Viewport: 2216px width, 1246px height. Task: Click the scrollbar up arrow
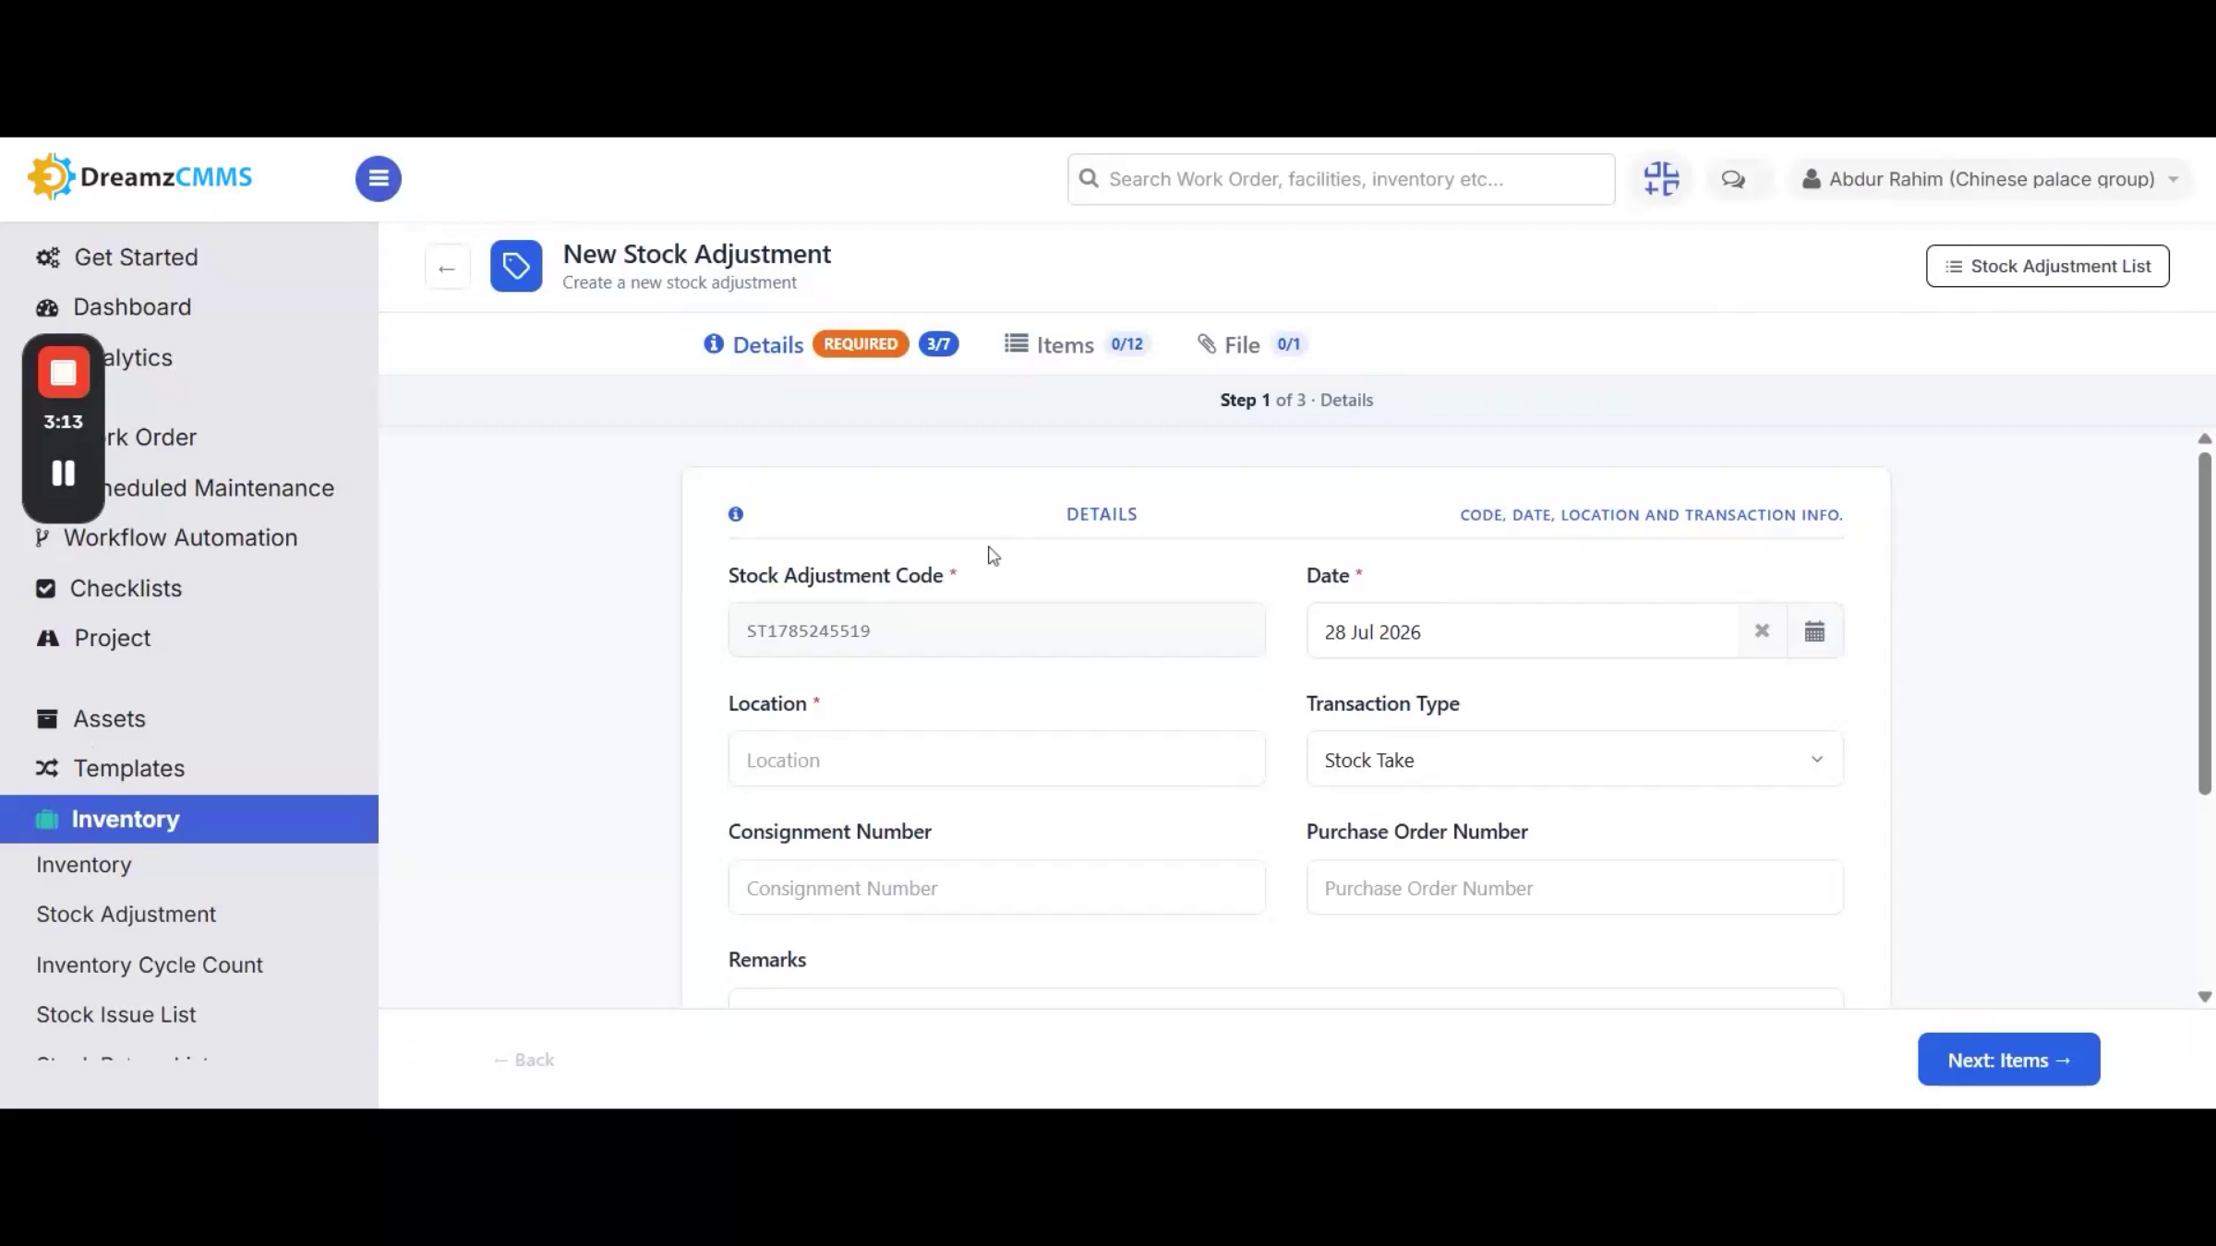pyautogui.click(x=2205, y=438)
